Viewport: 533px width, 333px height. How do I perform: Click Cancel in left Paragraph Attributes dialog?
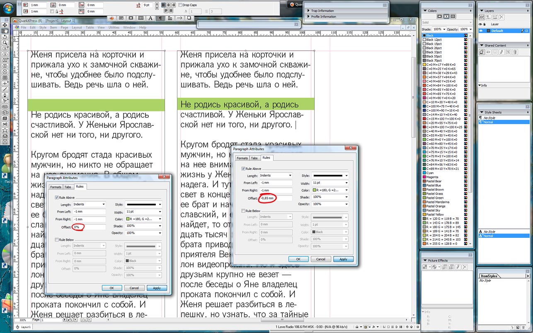point(134,288)
